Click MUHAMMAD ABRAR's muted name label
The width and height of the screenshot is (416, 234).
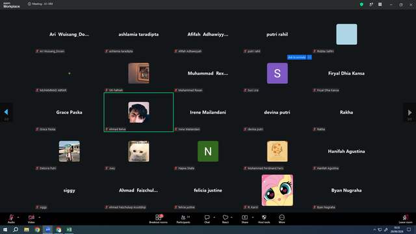point(51,90)
